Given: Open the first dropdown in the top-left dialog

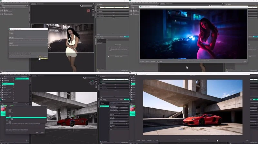Looking at the screenshot, I should [28, 39].
